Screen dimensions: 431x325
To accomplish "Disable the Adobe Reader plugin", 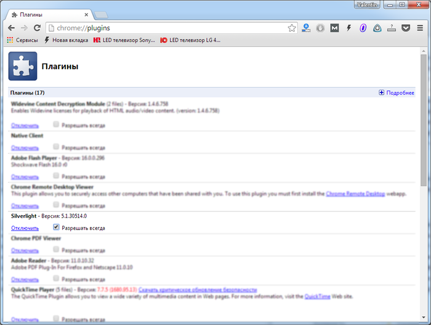I will (25, 279).
